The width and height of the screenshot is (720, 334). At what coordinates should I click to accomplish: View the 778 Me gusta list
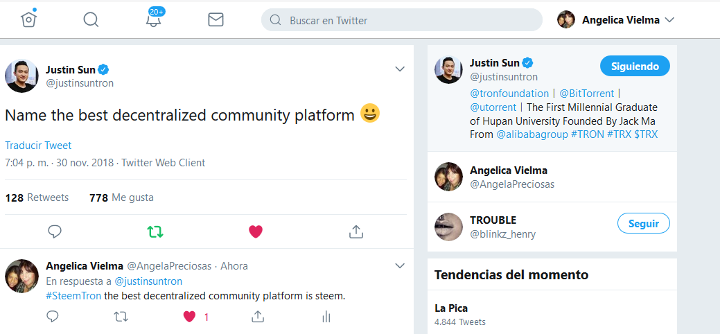tap(121, 197)
